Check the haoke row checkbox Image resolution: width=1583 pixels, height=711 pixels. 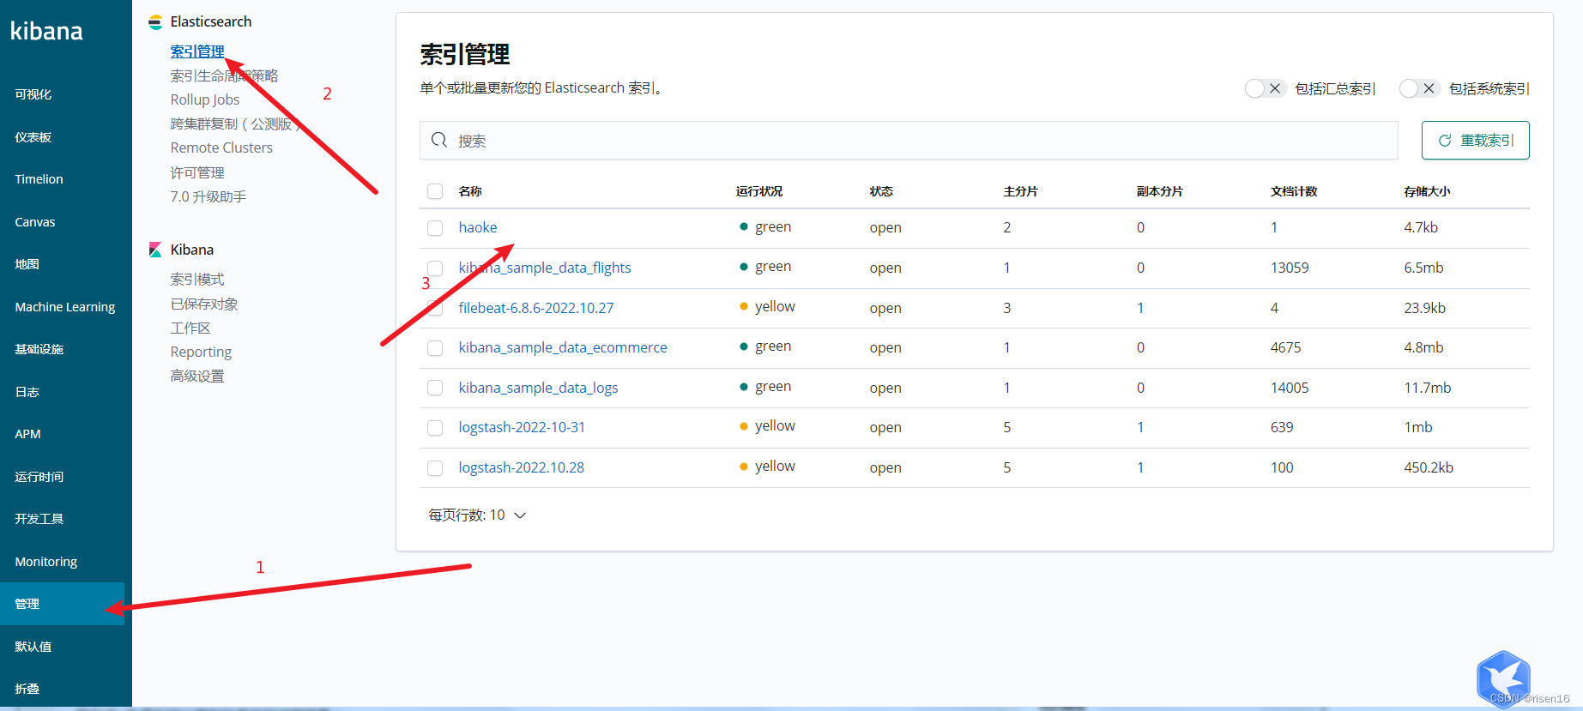(435, 228)
